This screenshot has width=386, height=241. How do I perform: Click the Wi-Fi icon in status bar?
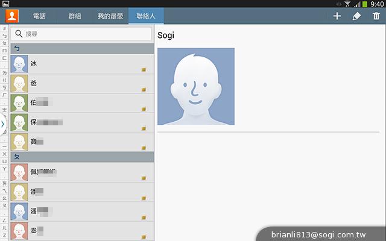[x=347, y=4]
